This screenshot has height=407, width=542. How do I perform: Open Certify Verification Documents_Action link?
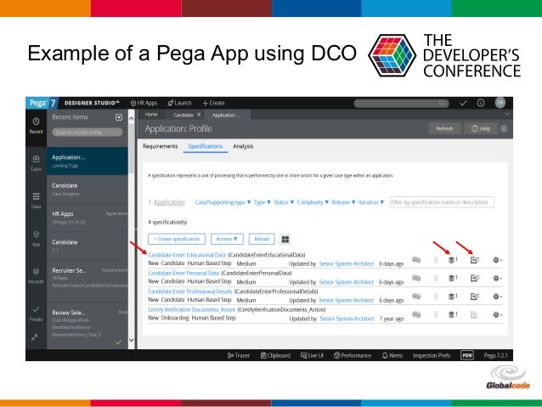point(191,309)
